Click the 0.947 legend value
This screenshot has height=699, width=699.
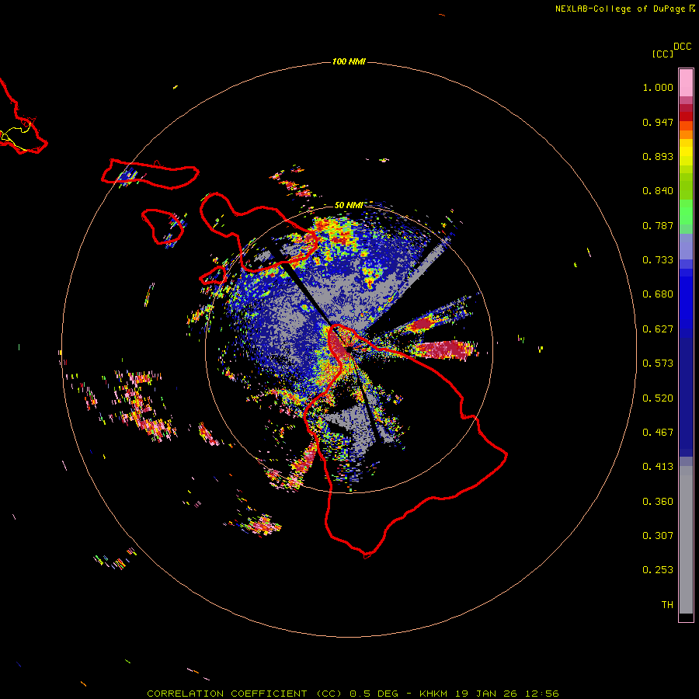658,122
